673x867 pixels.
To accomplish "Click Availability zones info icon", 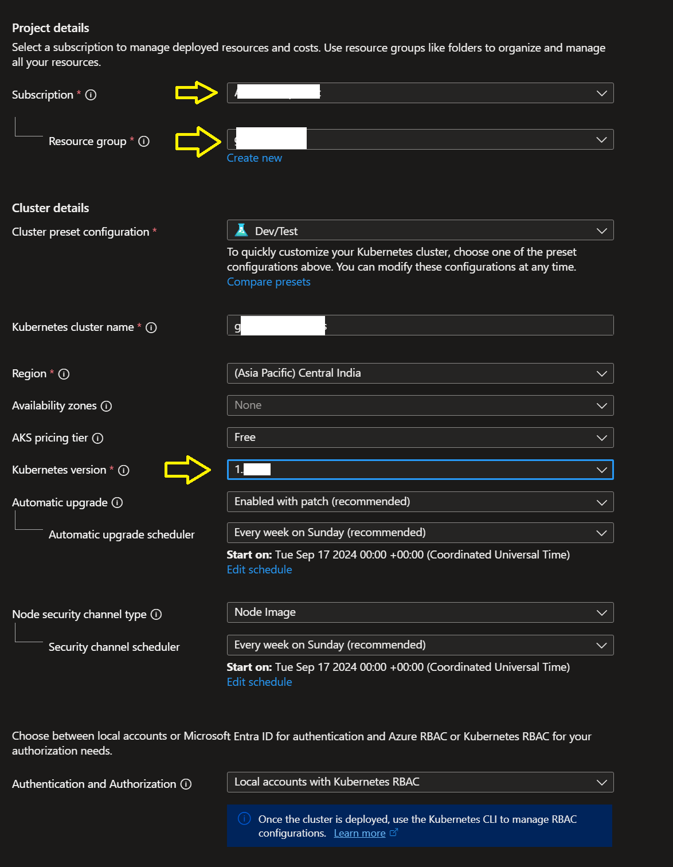I will [106, 406].
